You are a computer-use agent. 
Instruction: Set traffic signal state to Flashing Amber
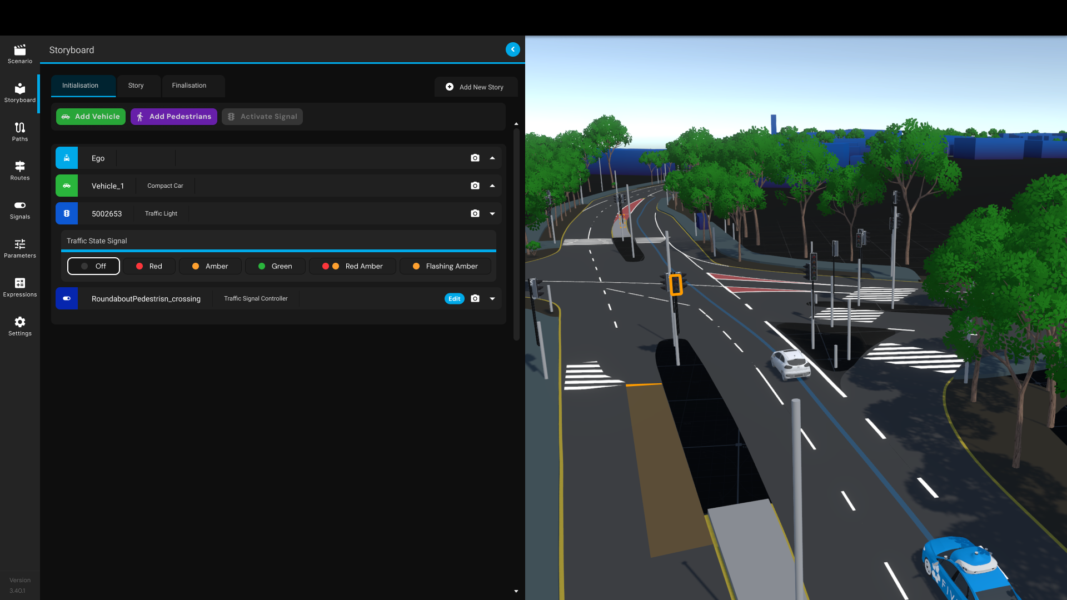pyautogui.click(x=445, y=266)
